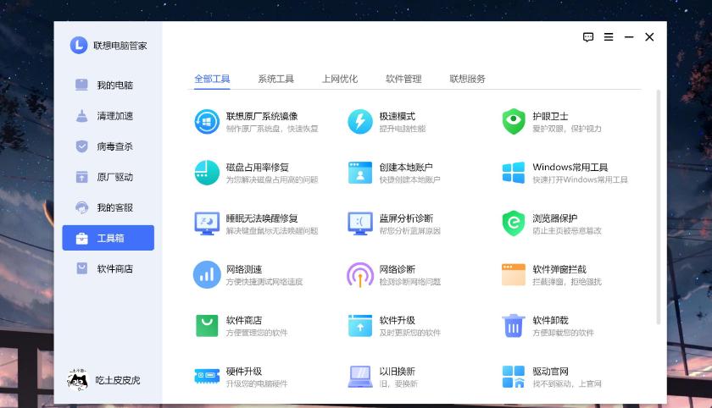712x408 pixels.
Task: Switch to 全部工具 tab
Action: tap(212, 79)
